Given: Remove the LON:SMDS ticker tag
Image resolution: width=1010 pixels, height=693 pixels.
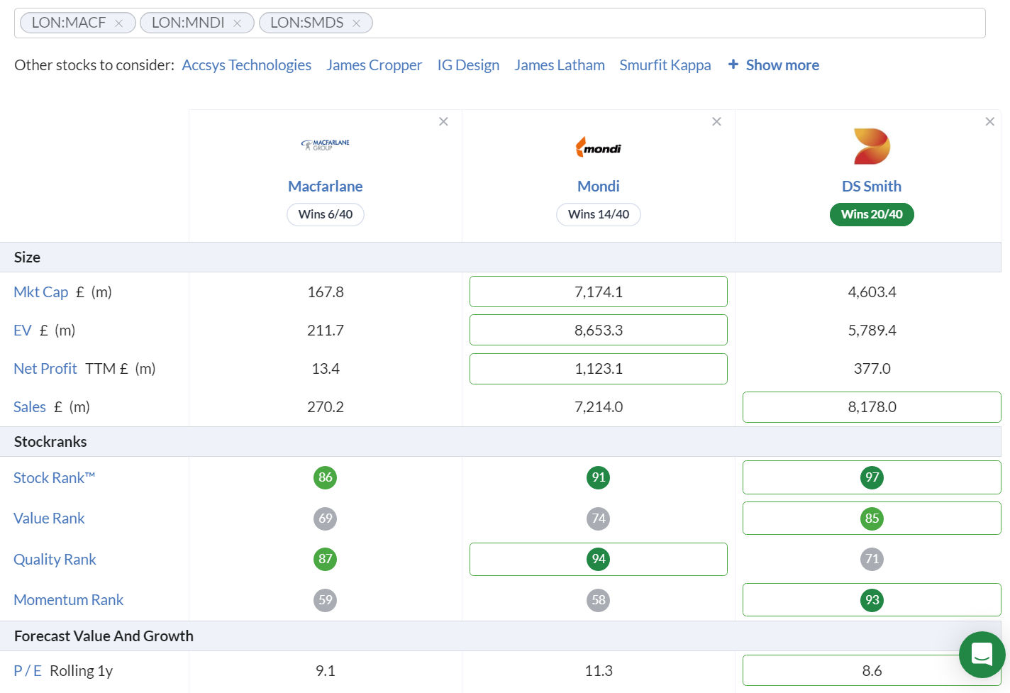Looking at the screenshot, I should pos(357,23).
